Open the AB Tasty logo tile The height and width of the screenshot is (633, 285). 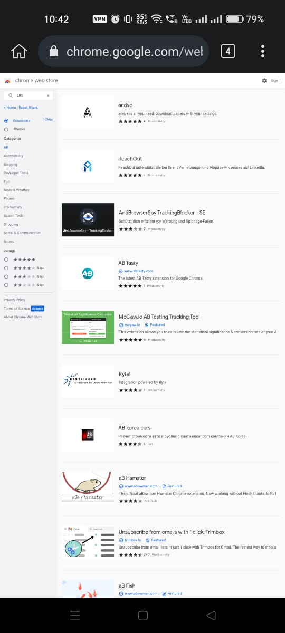click(88, 273)
